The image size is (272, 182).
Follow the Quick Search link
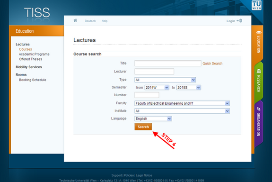(212, 64)
